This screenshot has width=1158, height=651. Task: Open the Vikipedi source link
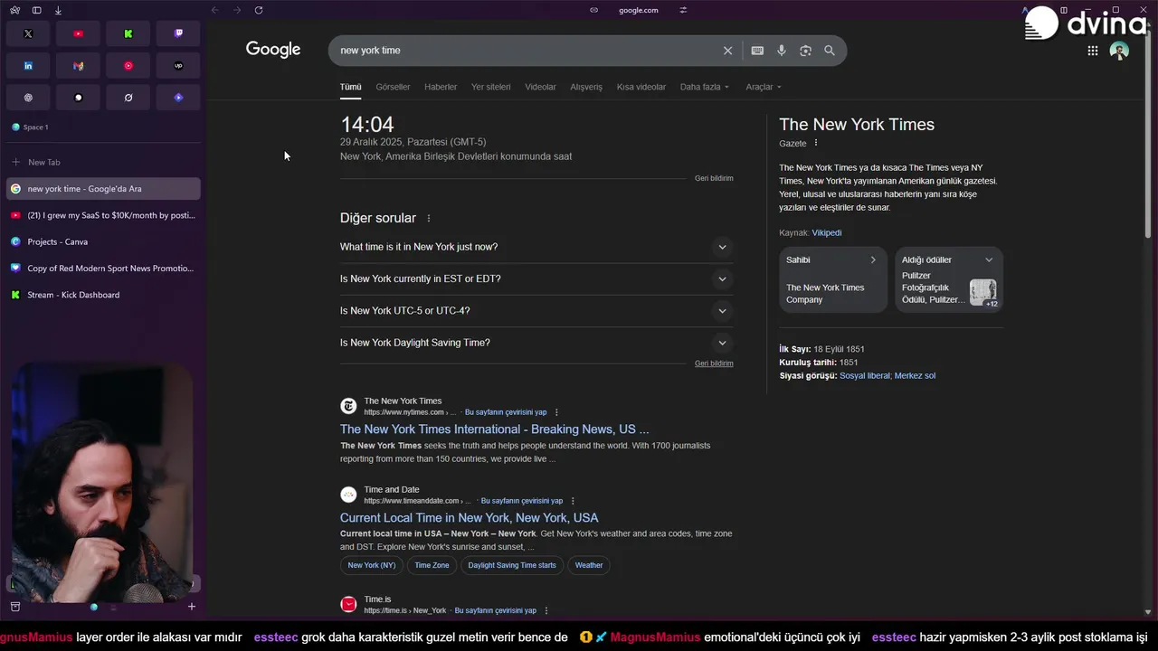pyautogui.click(x=827, y=232)
